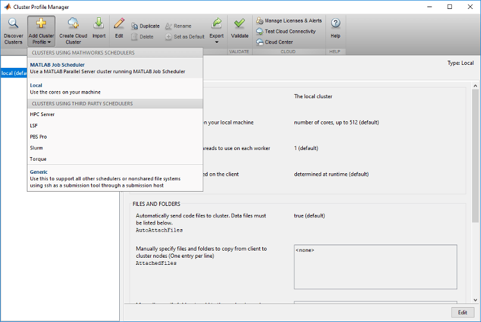Maximize the Cluster Profile Manager window
Screen dimensions: 481x322
[x=450, y=7]
